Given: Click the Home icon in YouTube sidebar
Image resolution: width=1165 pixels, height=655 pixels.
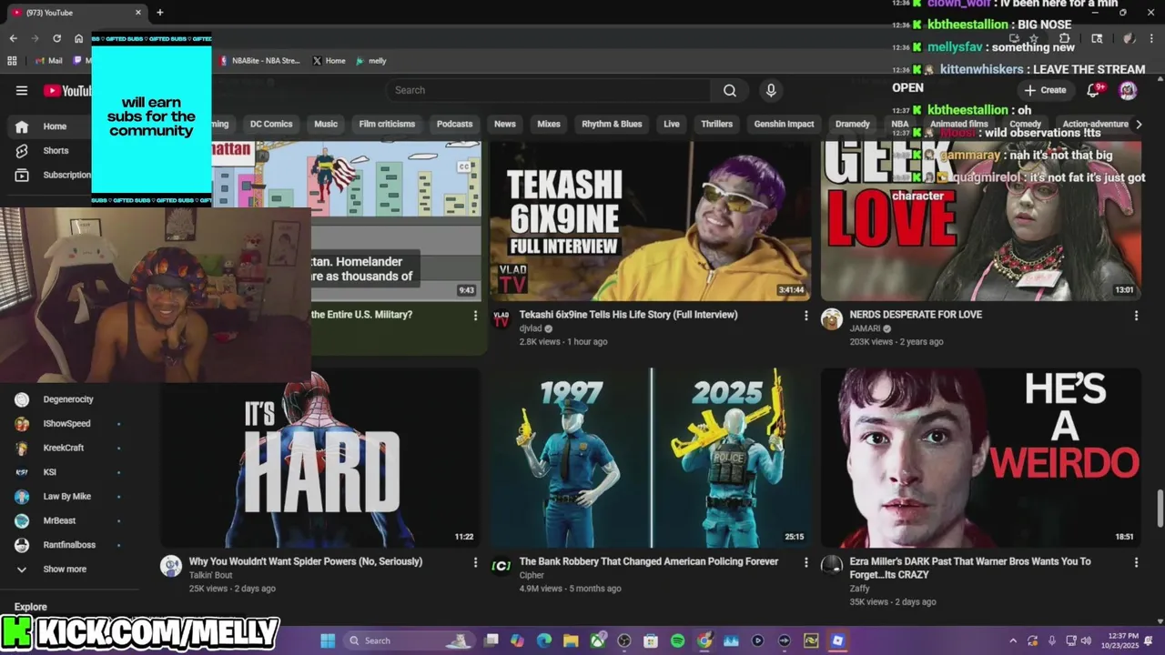Looking at the screenshot, I should (22, 126).
